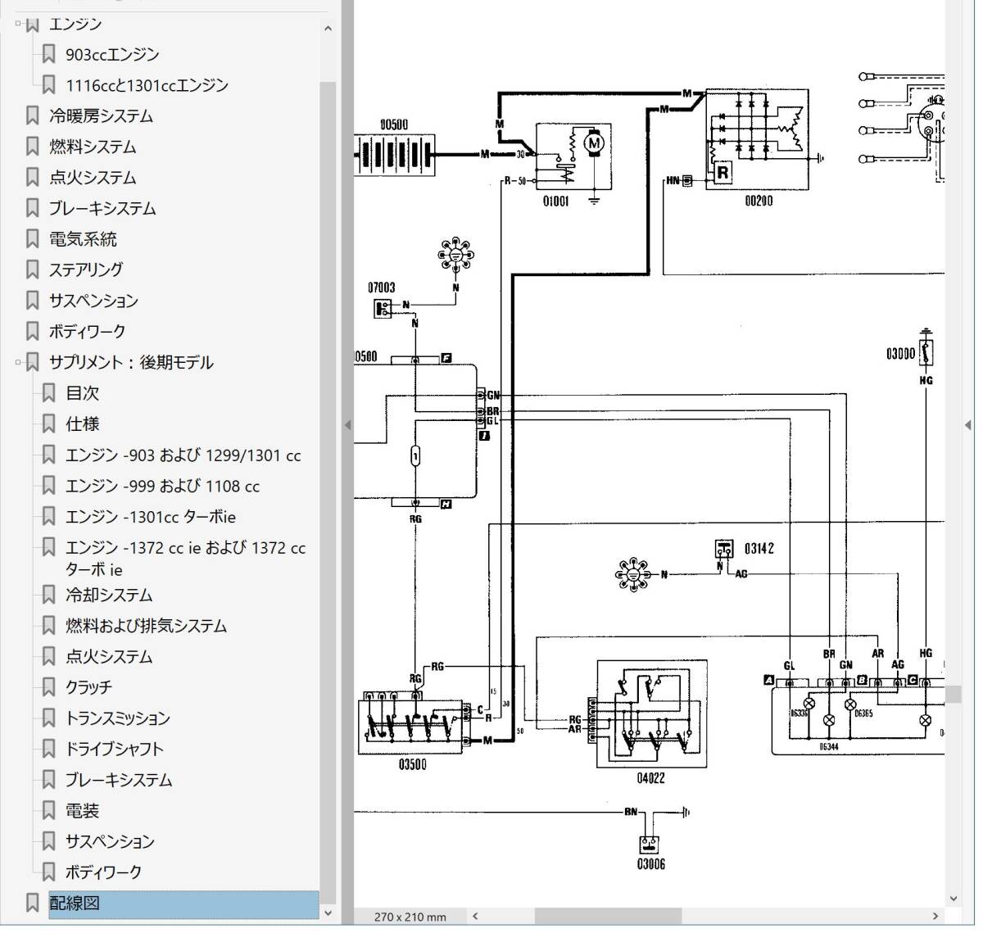Click the horizontal scroll-left arrow
This screenshot has height=942, width=983.
[475, 916]
